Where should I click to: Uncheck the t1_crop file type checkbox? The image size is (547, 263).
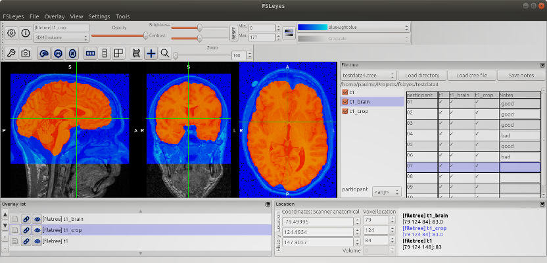345,112
